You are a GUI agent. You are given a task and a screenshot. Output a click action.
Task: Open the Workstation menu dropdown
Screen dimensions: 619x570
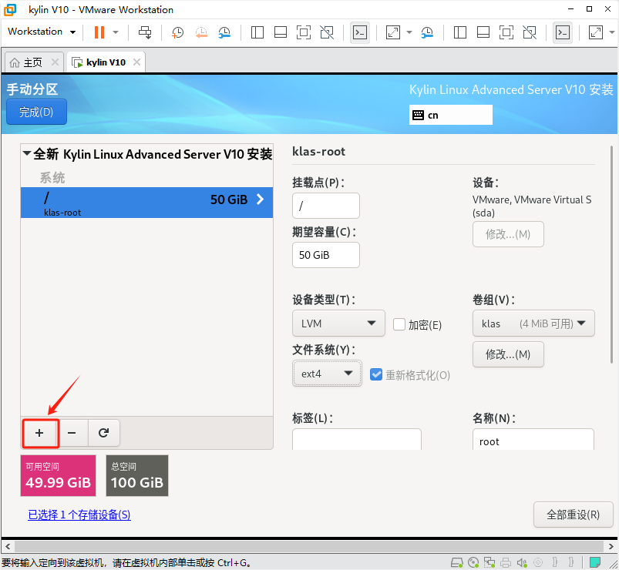42,32
